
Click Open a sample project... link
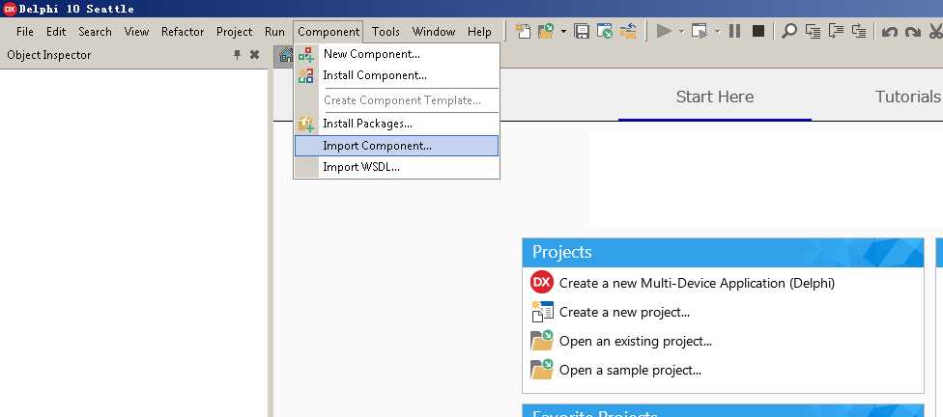coord(630,370)
